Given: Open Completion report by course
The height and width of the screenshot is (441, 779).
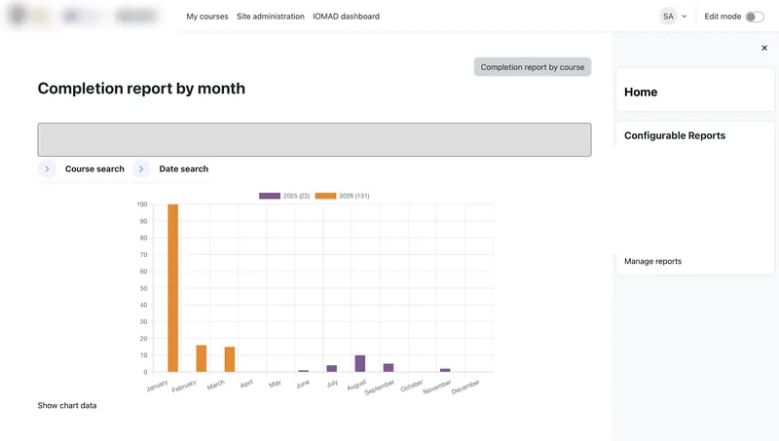Looking at the screenshot, I should 532,67.
